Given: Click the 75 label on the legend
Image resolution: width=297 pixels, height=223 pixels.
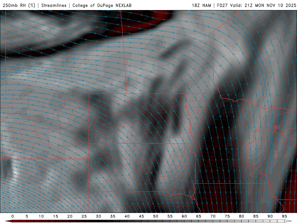Looking at the screenshot, I should [x=227, y=216].
